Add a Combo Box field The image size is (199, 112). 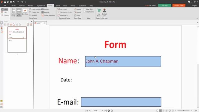[x=34, y=12]
